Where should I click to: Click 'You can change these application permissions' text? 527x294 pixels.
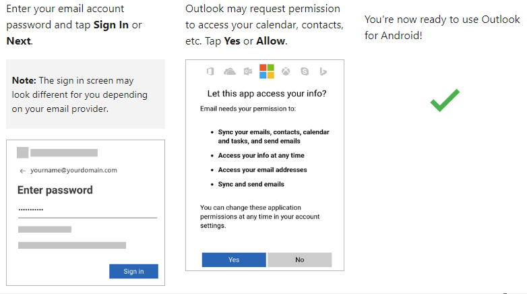[260, 216]
